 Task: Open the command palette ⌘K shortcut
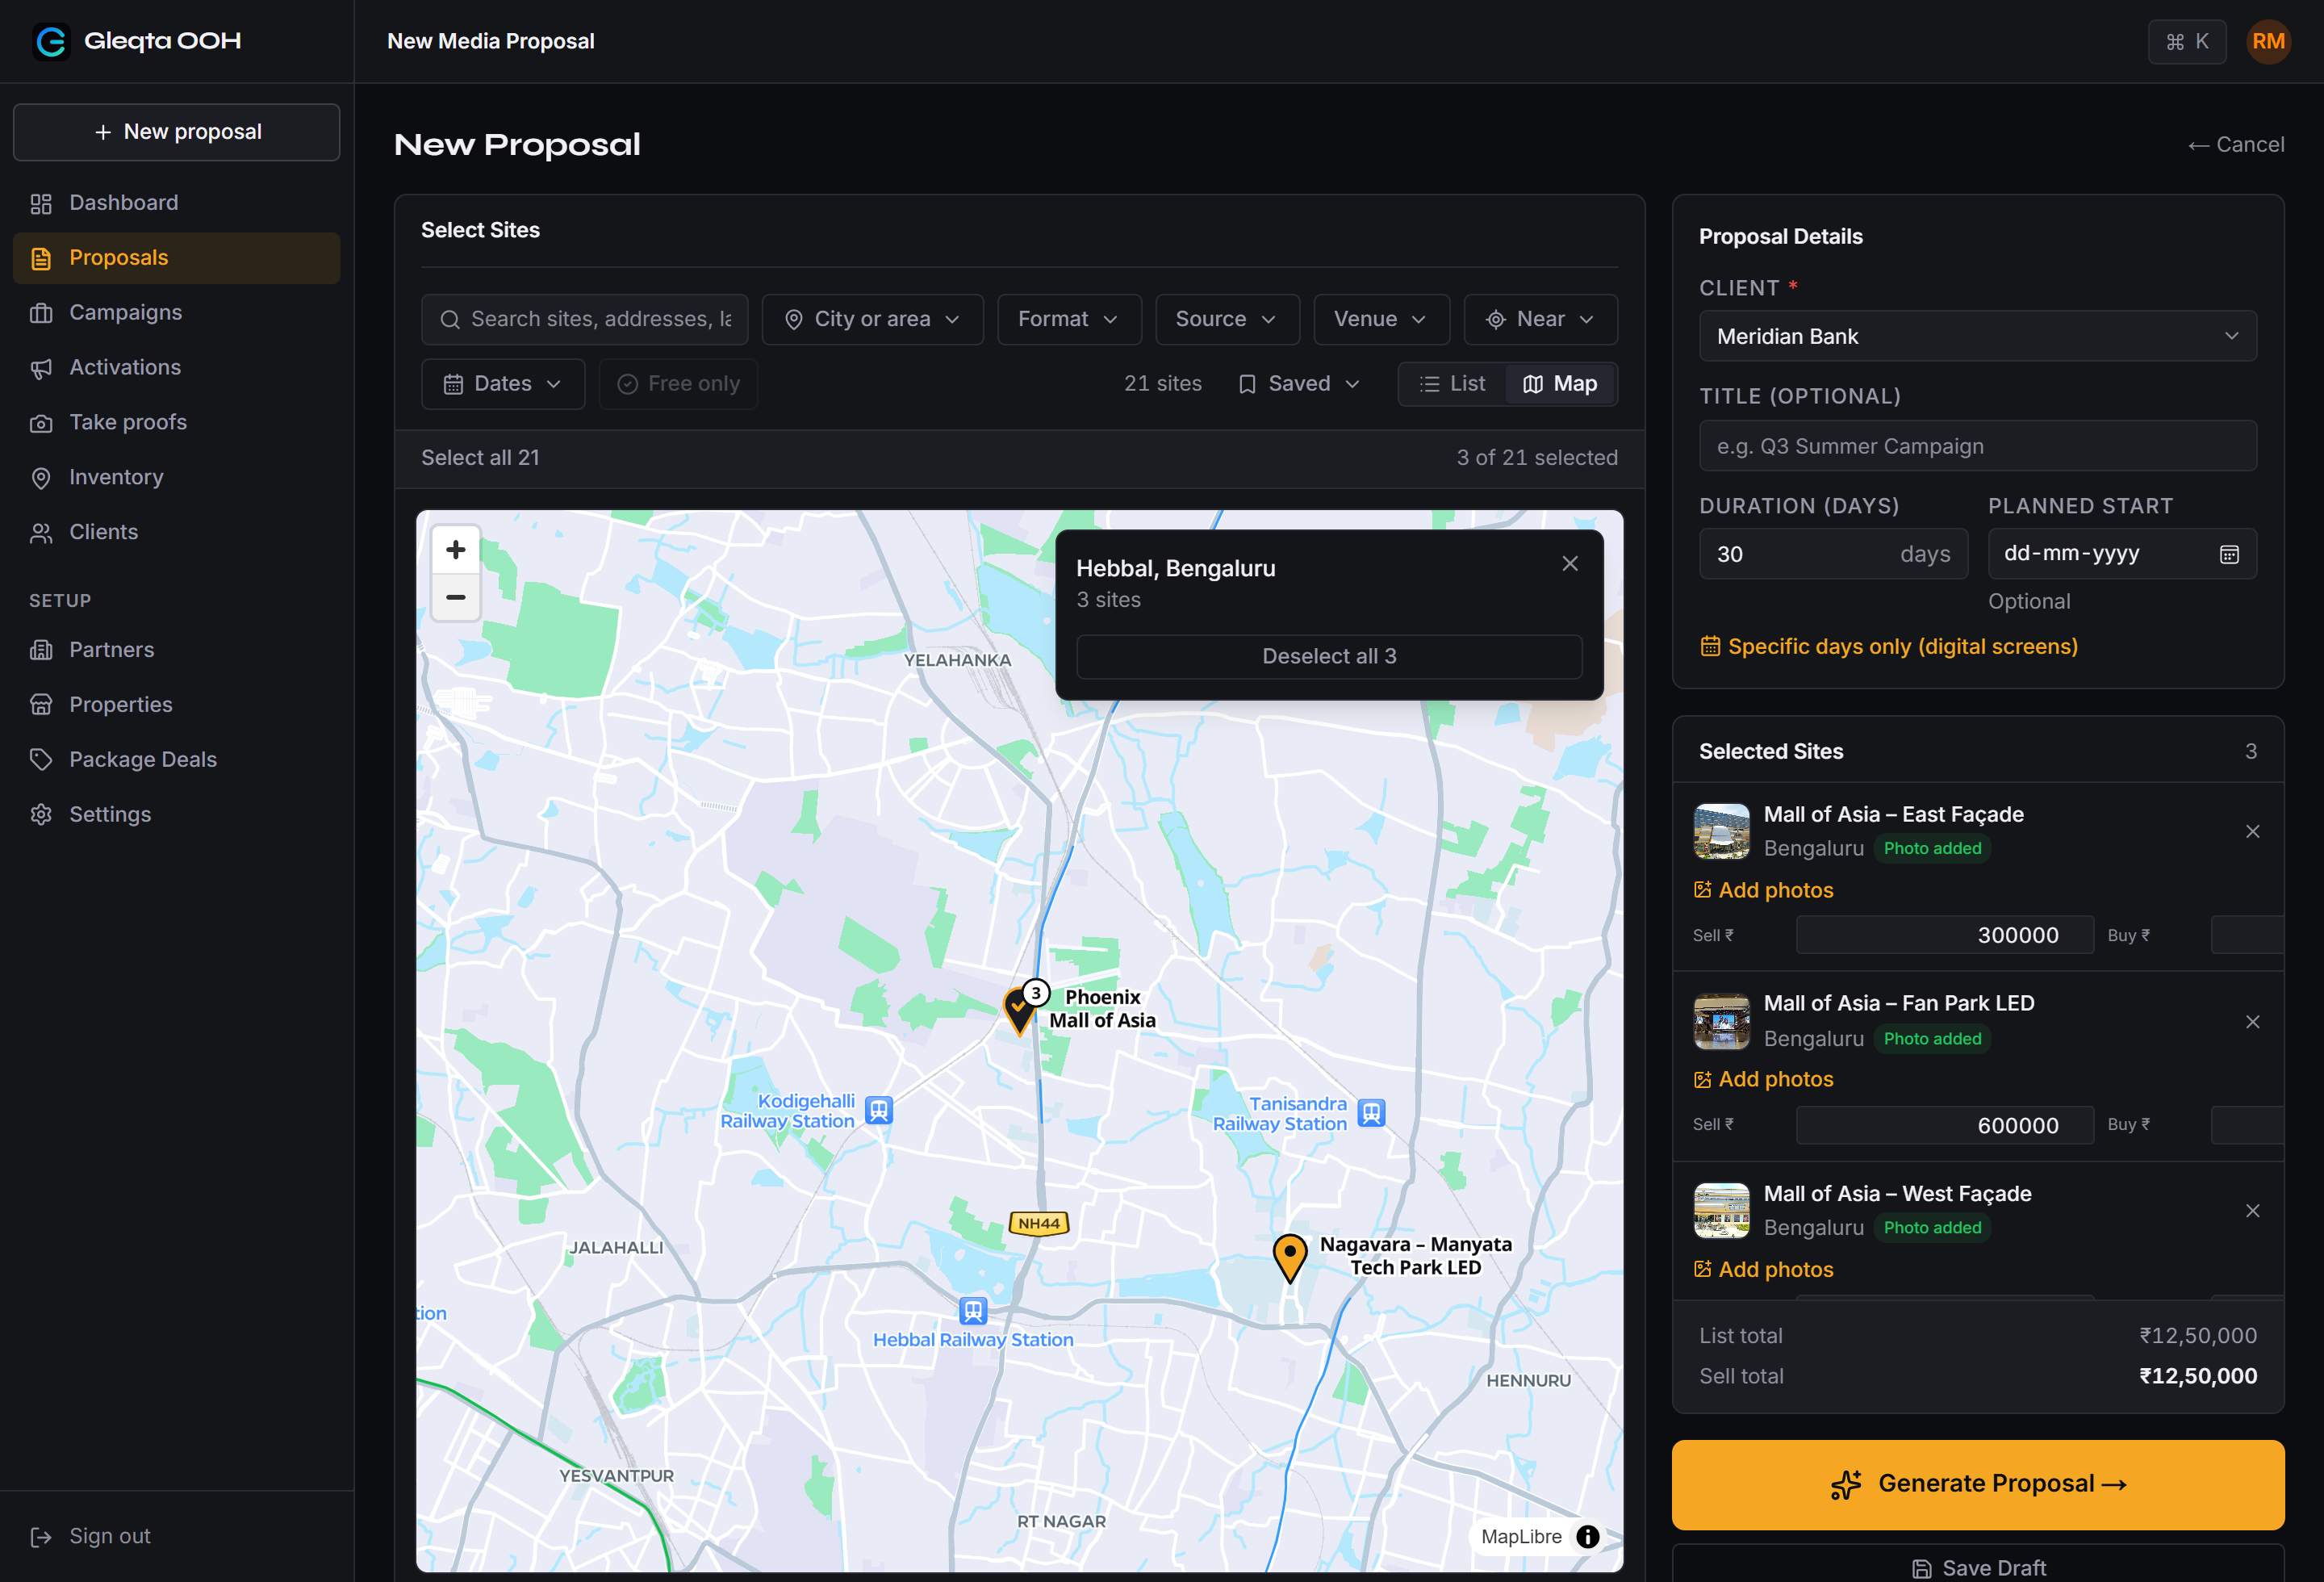2187,41
